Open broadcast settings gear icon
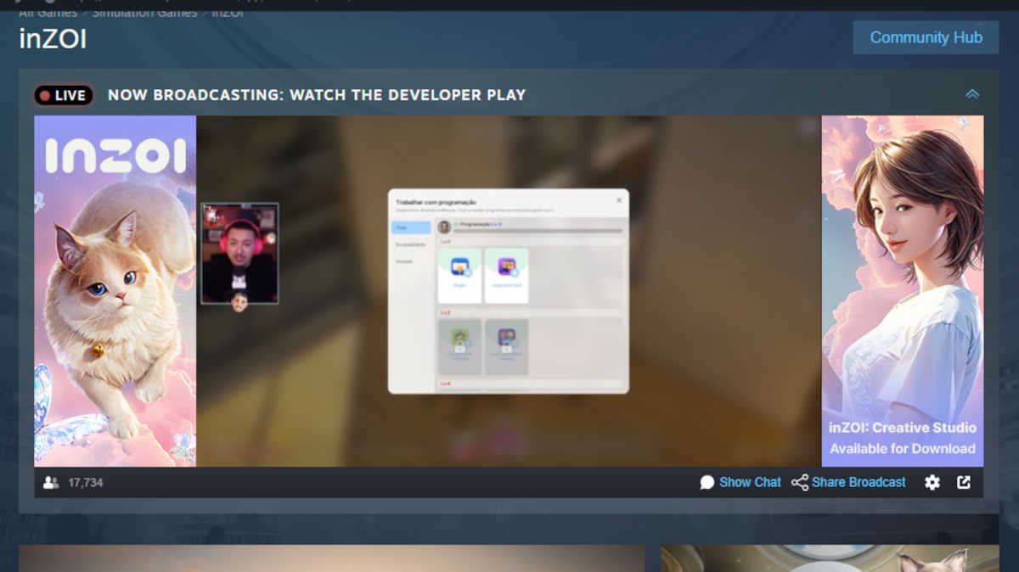1019x572 pixels. (x=932, y=482)
